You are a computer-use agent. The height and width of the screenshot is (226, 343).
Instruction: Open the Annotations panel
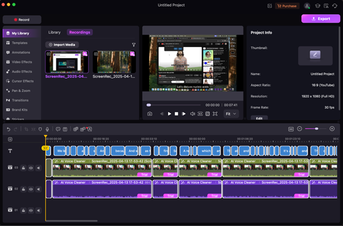point(21,53)
